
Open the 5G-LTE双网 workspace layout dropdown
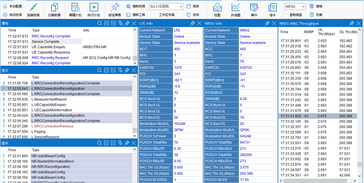click(x=166, y=7)
